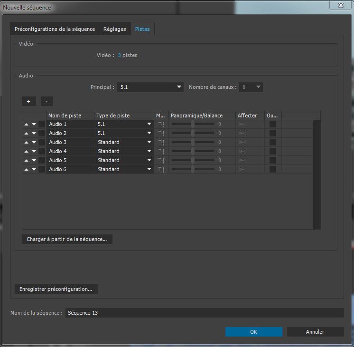Select the row checkbox left of Audio 2

[x=42, y=133]
